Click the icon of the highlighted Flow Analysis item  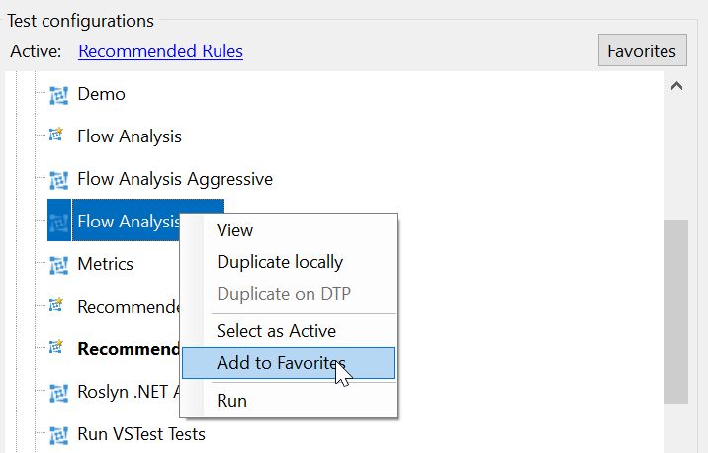[x=58, y=223]
